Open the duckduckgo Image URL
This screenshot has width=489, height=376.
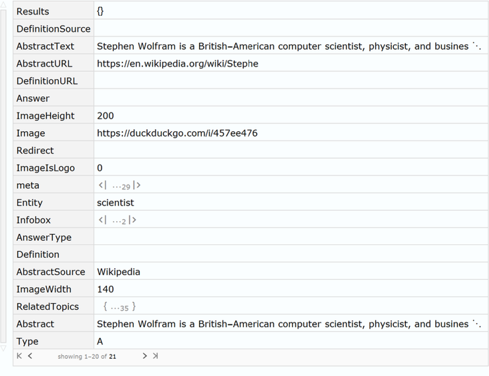177,133
